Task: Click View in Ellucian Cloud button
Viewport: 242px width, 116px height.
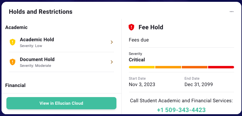Action: click(61, 103)
